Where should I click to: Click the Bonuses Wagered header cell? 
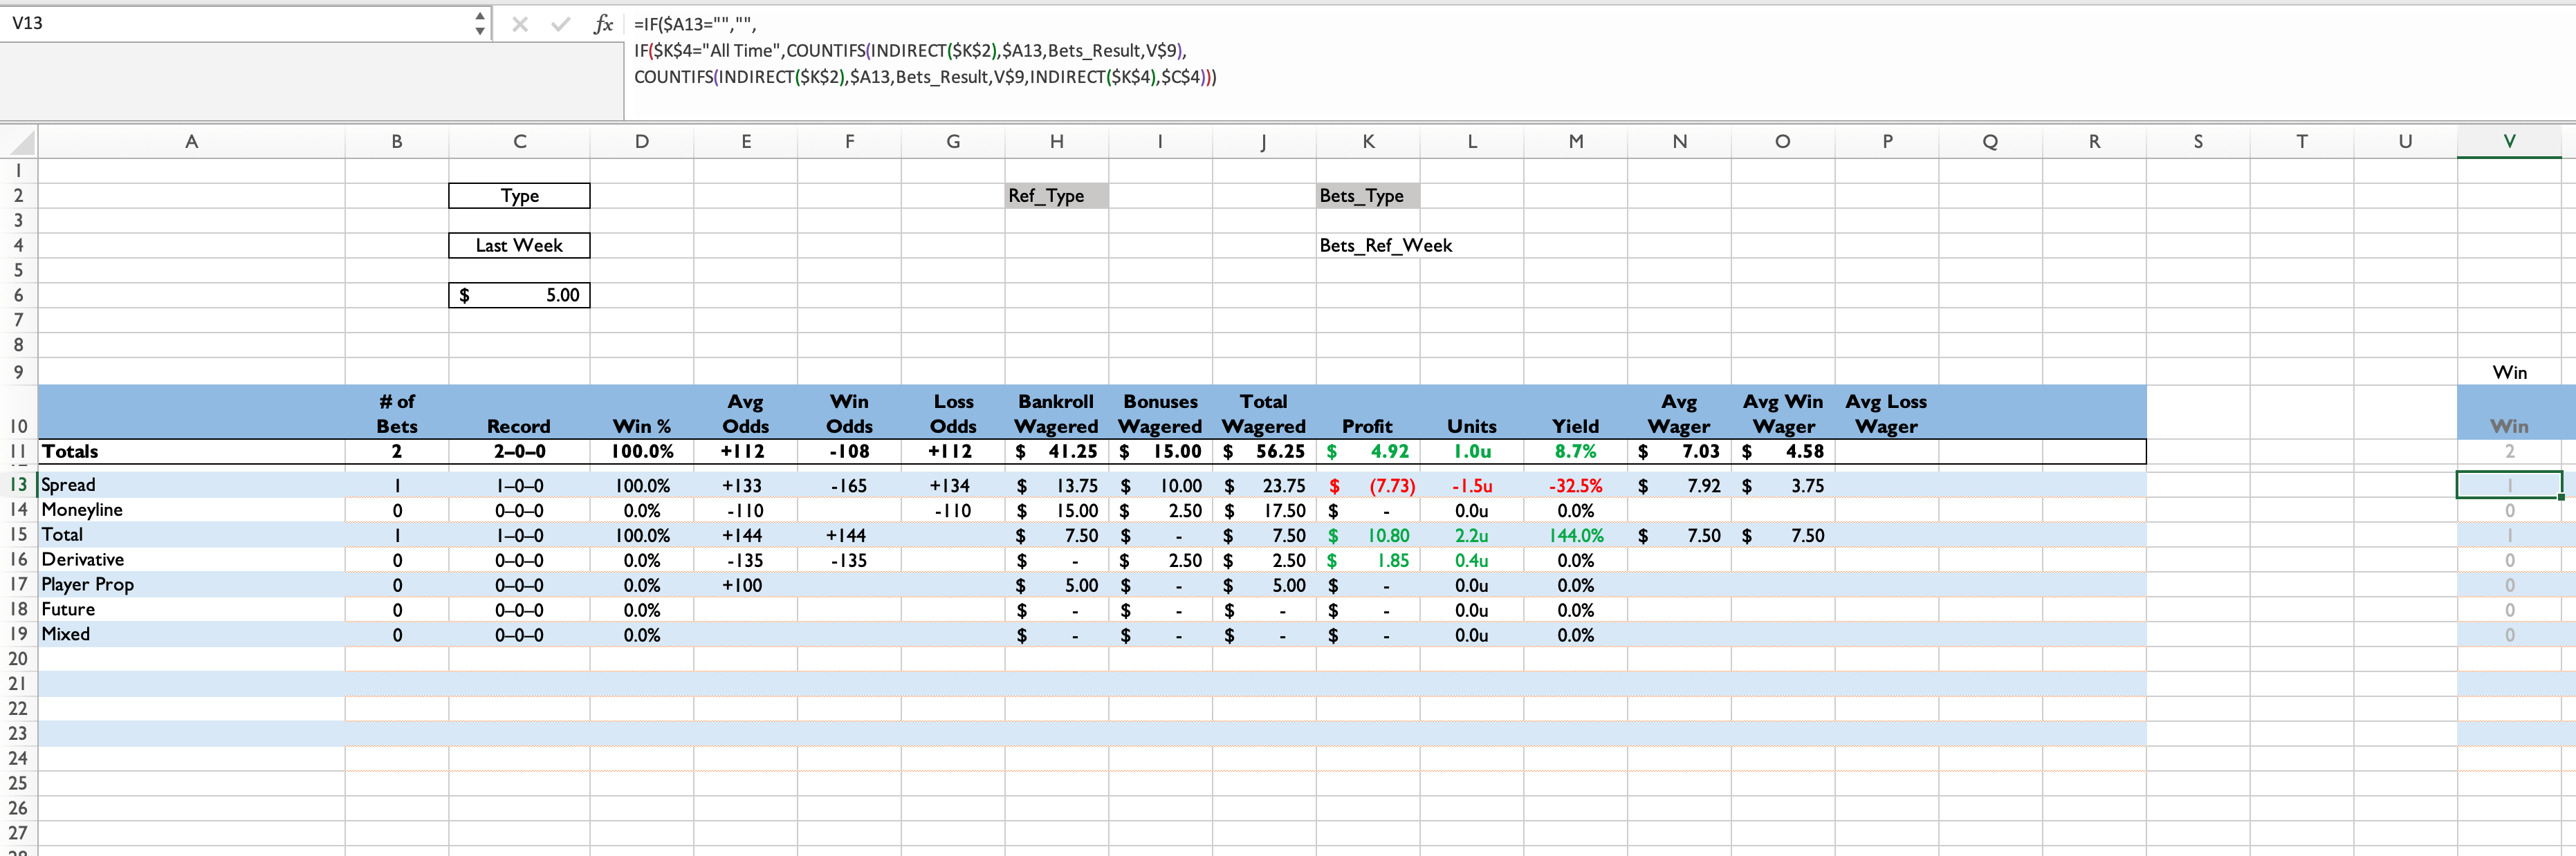click(x=1160, y=413)
